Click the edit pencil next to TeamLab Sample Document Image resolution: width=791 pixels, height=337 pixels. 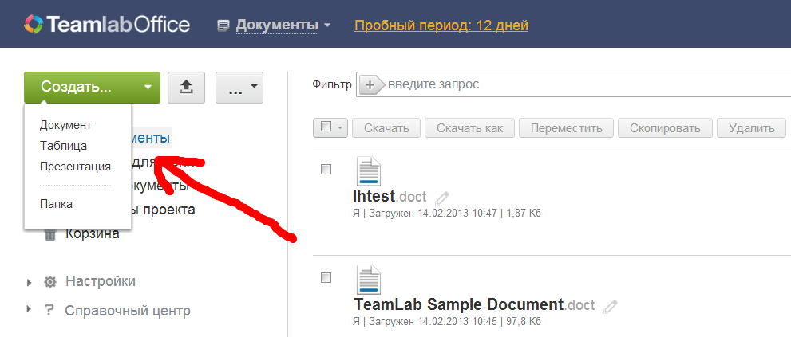pos(611,306)
